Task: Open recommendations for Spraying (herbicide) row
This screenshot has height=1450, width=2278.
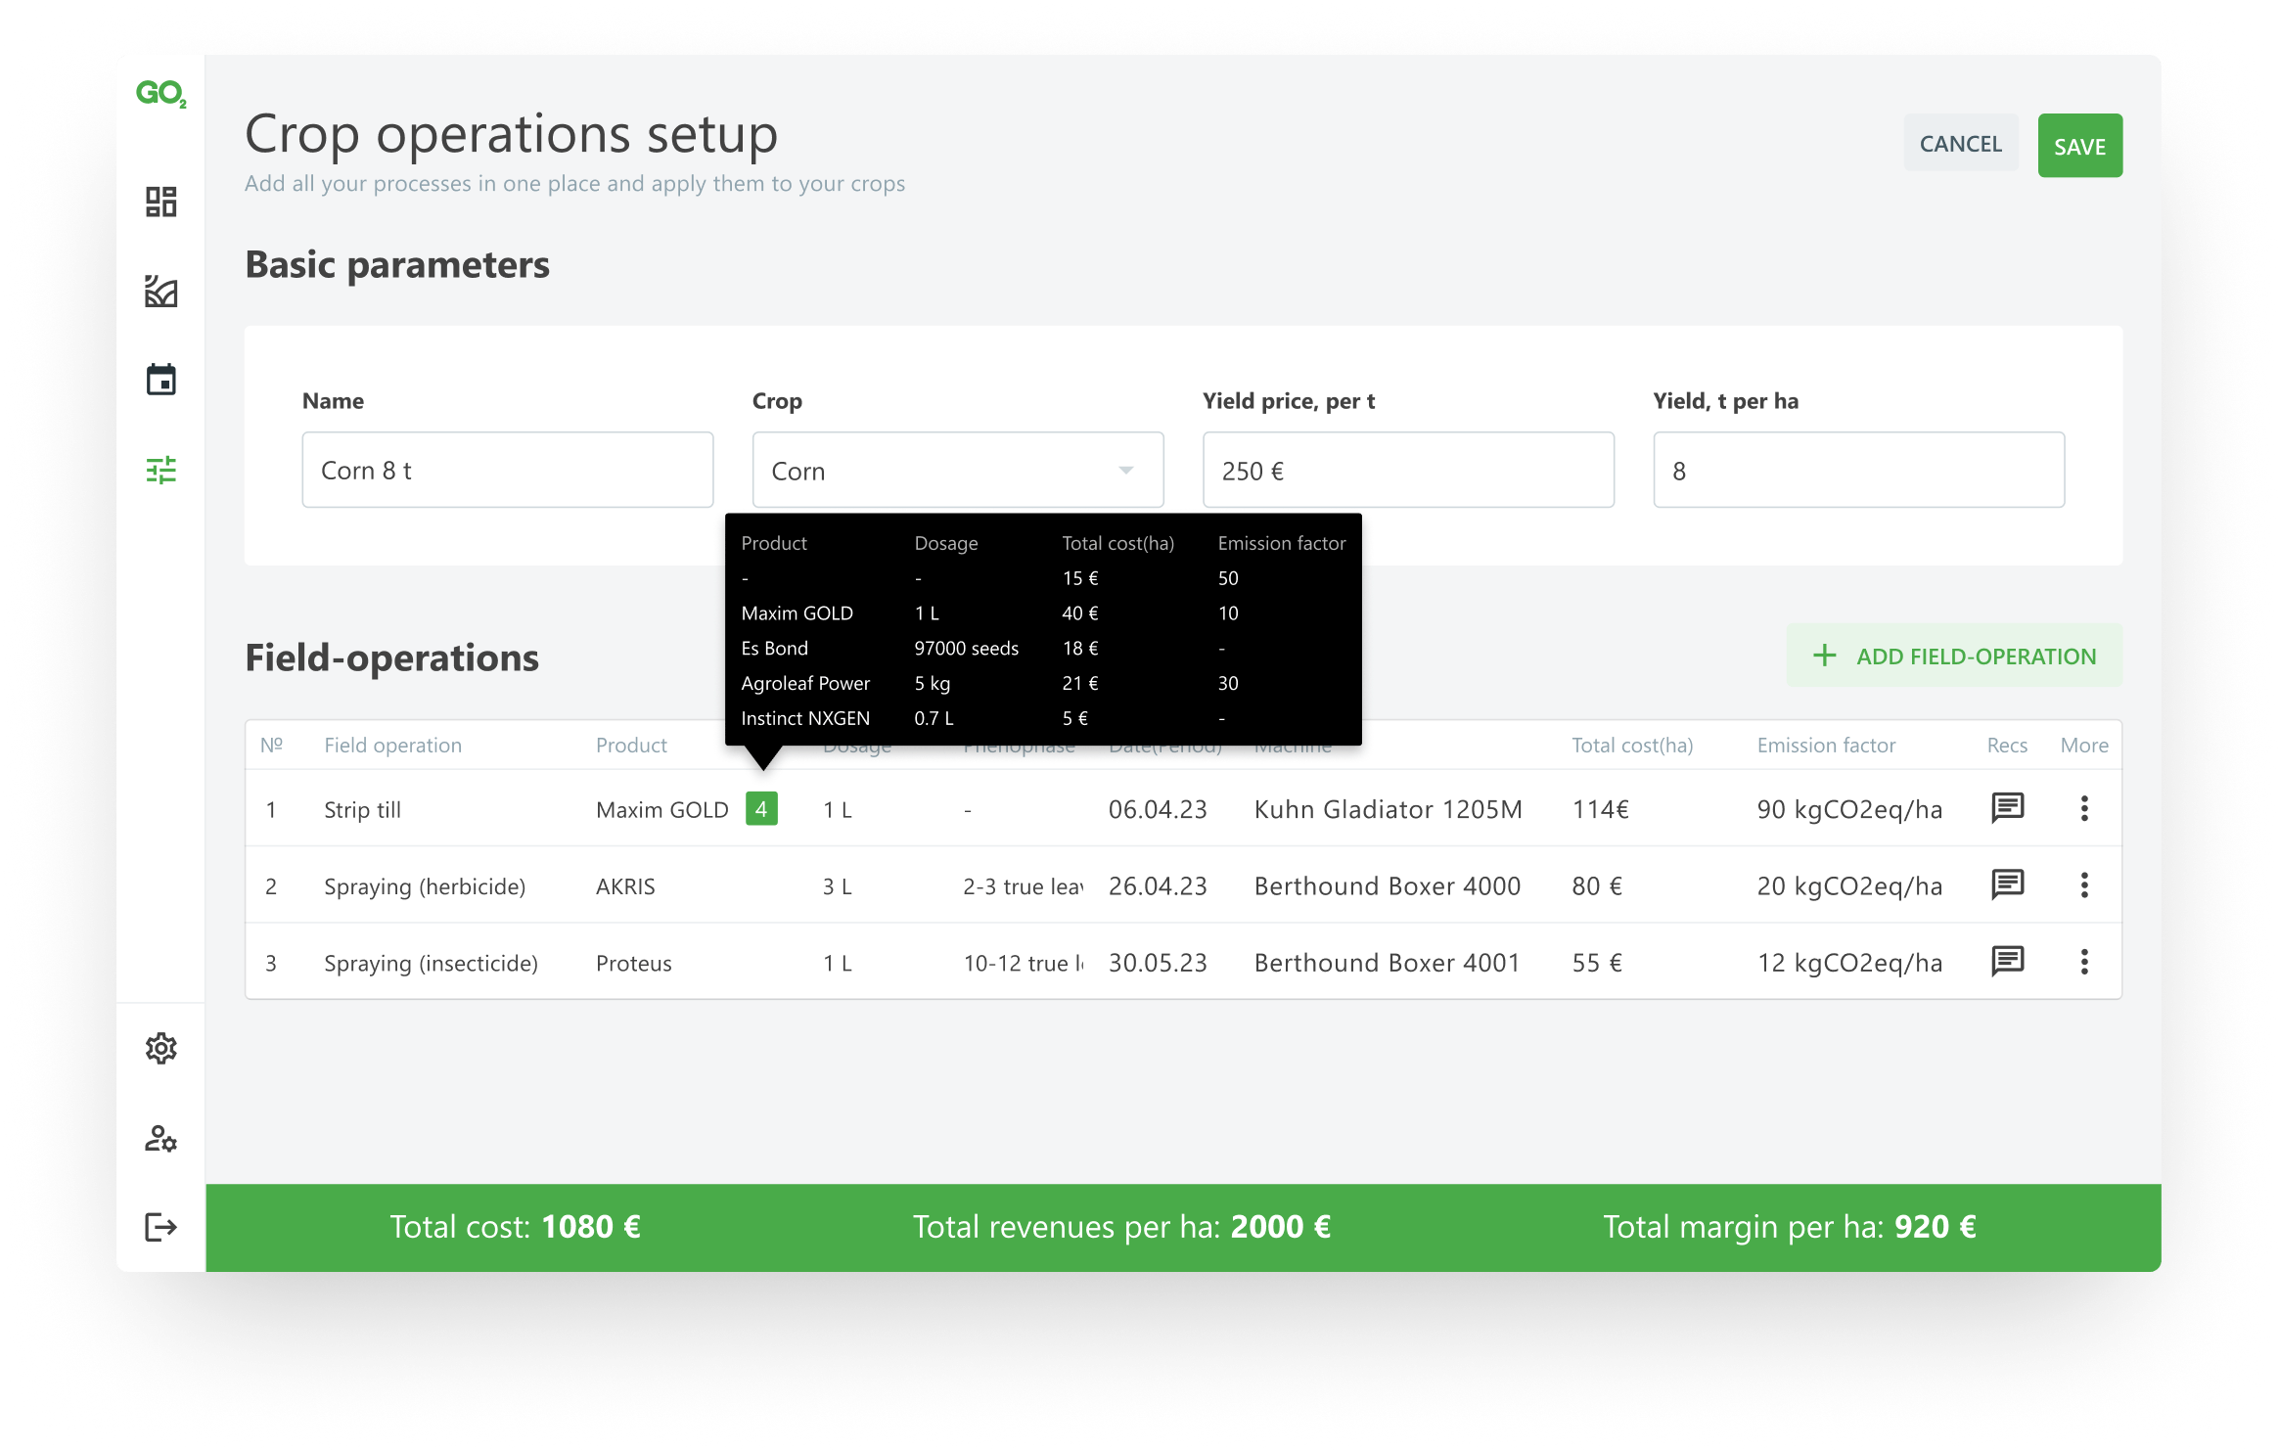Action: point(2007,884)
